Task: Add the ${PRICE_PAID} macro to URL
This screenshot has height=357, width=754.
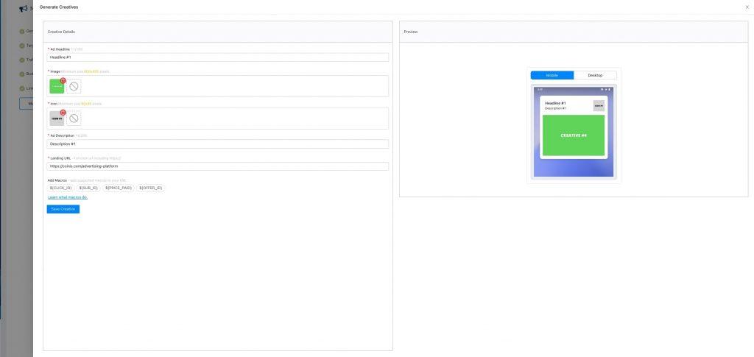Action: (119, 188)
